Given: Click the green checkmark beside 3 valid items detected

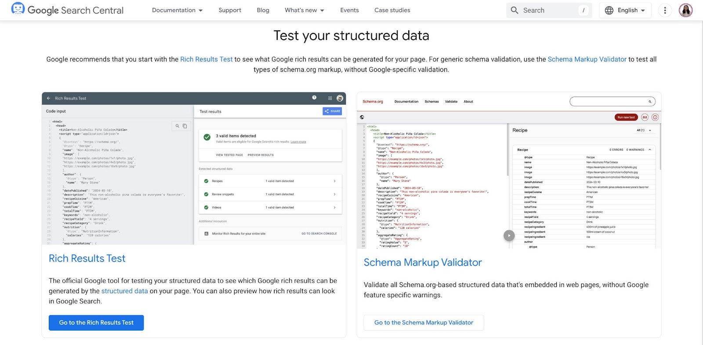Looking at the screenshot, I should [x=207, y=137].
